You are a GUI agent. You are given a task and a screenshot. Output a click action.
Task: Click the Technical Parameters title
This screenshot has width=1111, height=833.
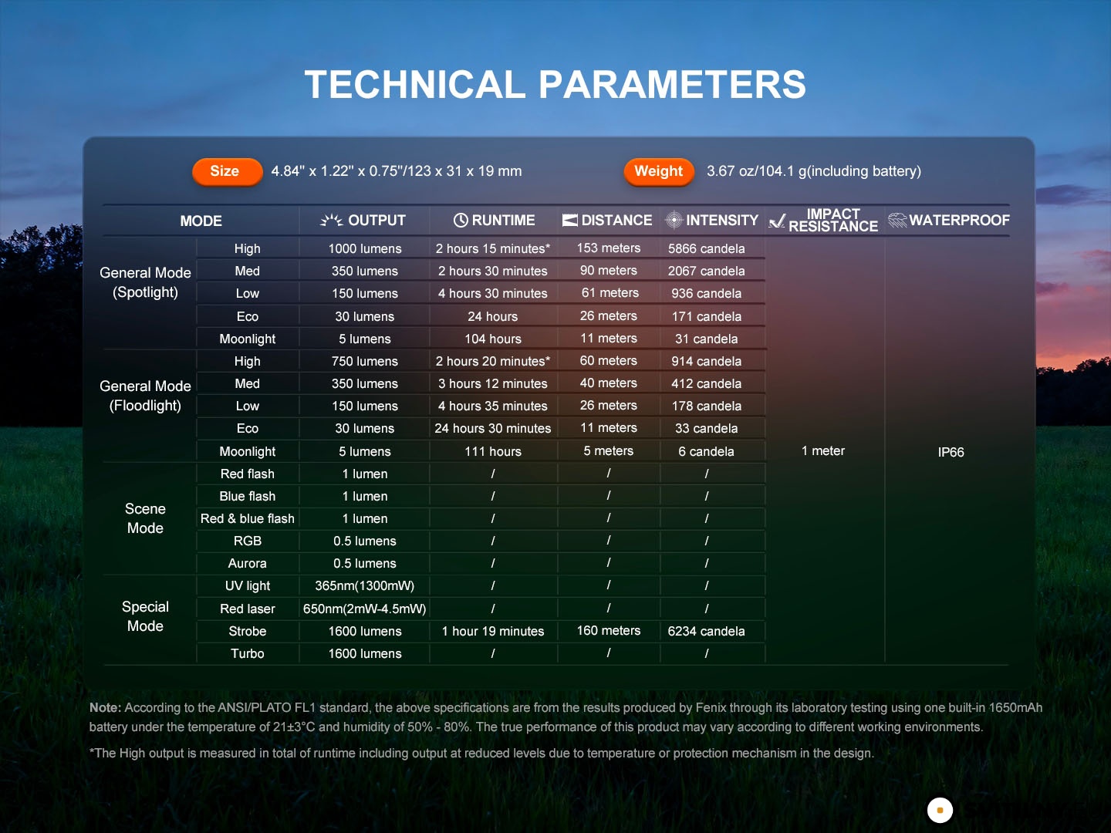coord(555,85)
